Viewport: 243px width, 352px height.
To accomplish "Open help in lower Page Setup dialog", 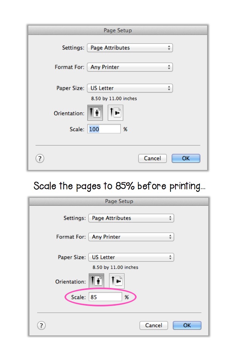I will coord(41,325).
